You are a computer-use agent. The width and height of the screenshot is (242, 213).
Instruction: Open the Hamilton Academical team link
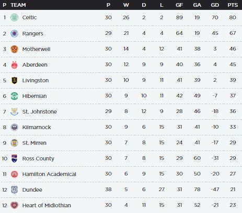tap(49, 174)
